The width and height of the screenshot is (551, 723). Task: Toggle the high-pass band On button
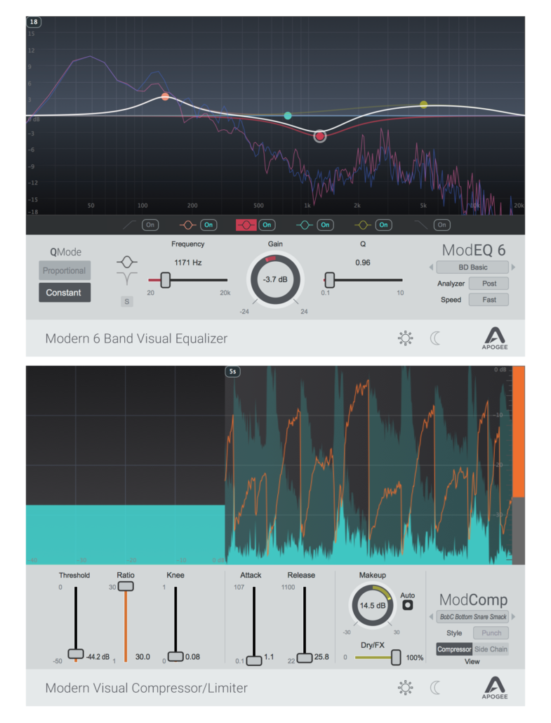(150, 225)
